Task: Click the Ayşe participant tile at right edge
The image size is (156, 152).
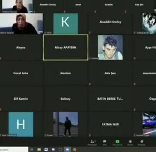Action: click(x=145, y=48)
